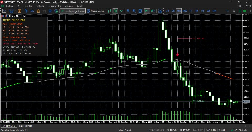Expand the profiles dropdown arrow
The width and height of the screenshot is (252, 132).
(x=15, y=11)
